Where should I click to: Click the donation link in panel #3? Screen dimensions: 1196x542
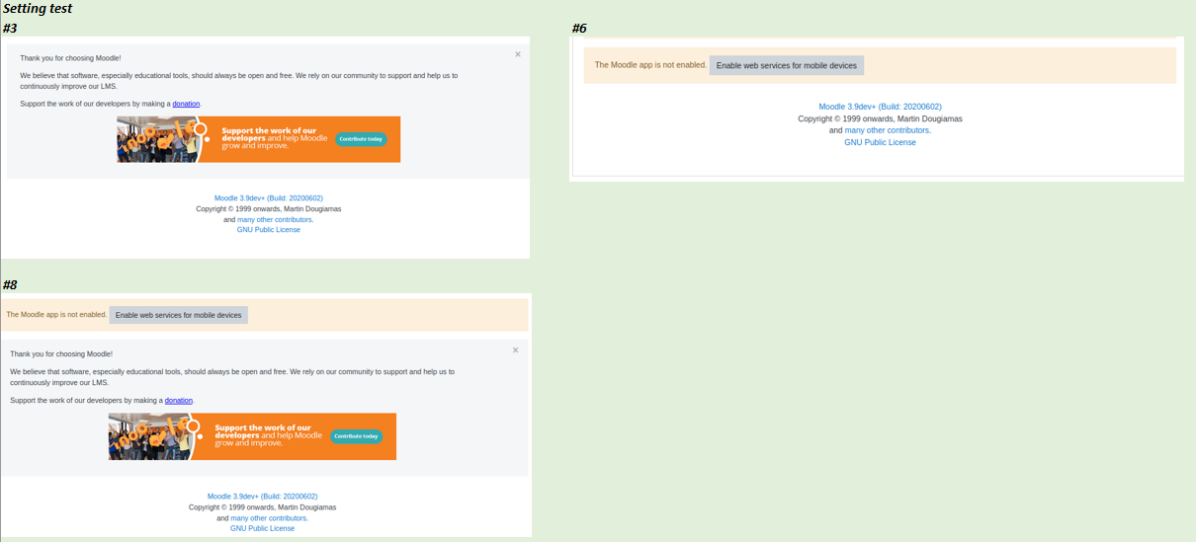point(186,104)
